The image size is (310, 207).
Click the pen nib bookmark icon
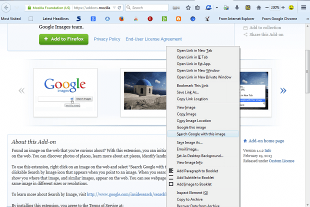click(x=207, y=19)
